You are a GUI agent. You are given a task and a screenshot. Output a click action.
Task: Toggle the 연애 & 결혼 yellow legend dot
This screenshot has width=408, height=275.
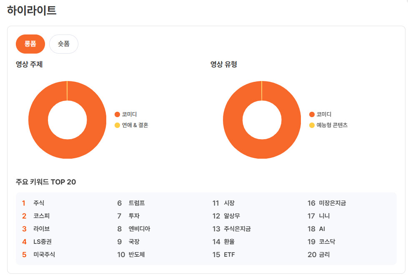pos(118,125)
